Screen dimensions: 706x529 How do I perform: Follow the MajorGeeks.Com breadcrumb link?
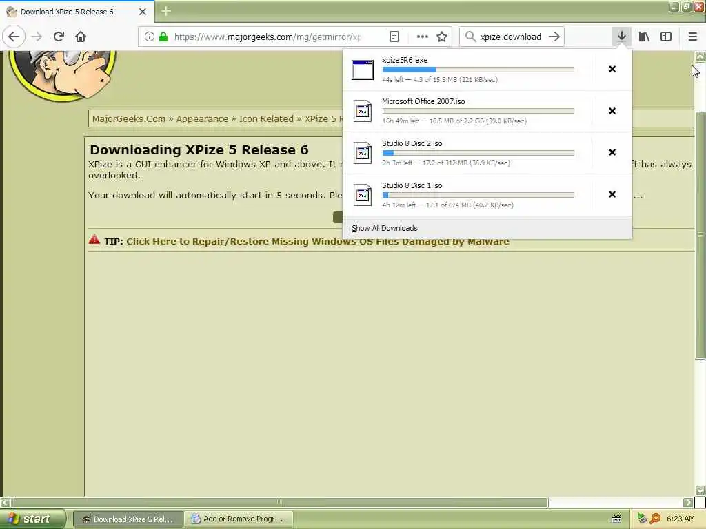[129, 118]
